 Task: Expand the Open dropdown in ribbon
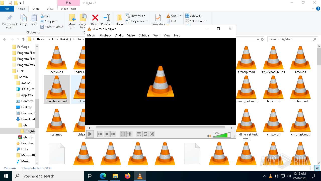pos(174,16)
